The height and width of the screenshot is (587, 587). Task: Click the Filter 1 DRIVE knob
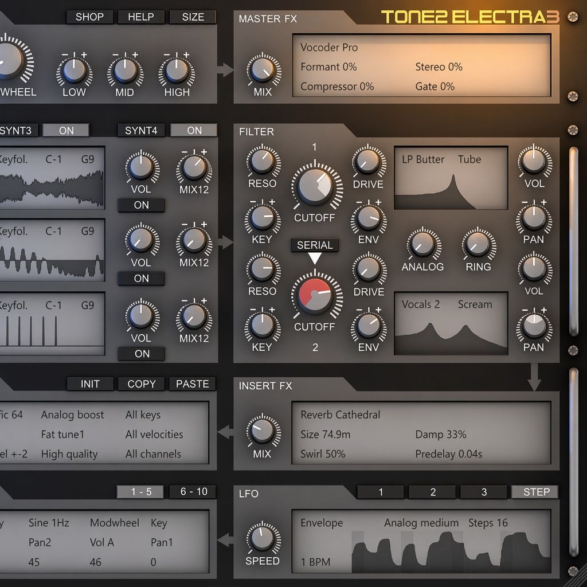[369, 161]
